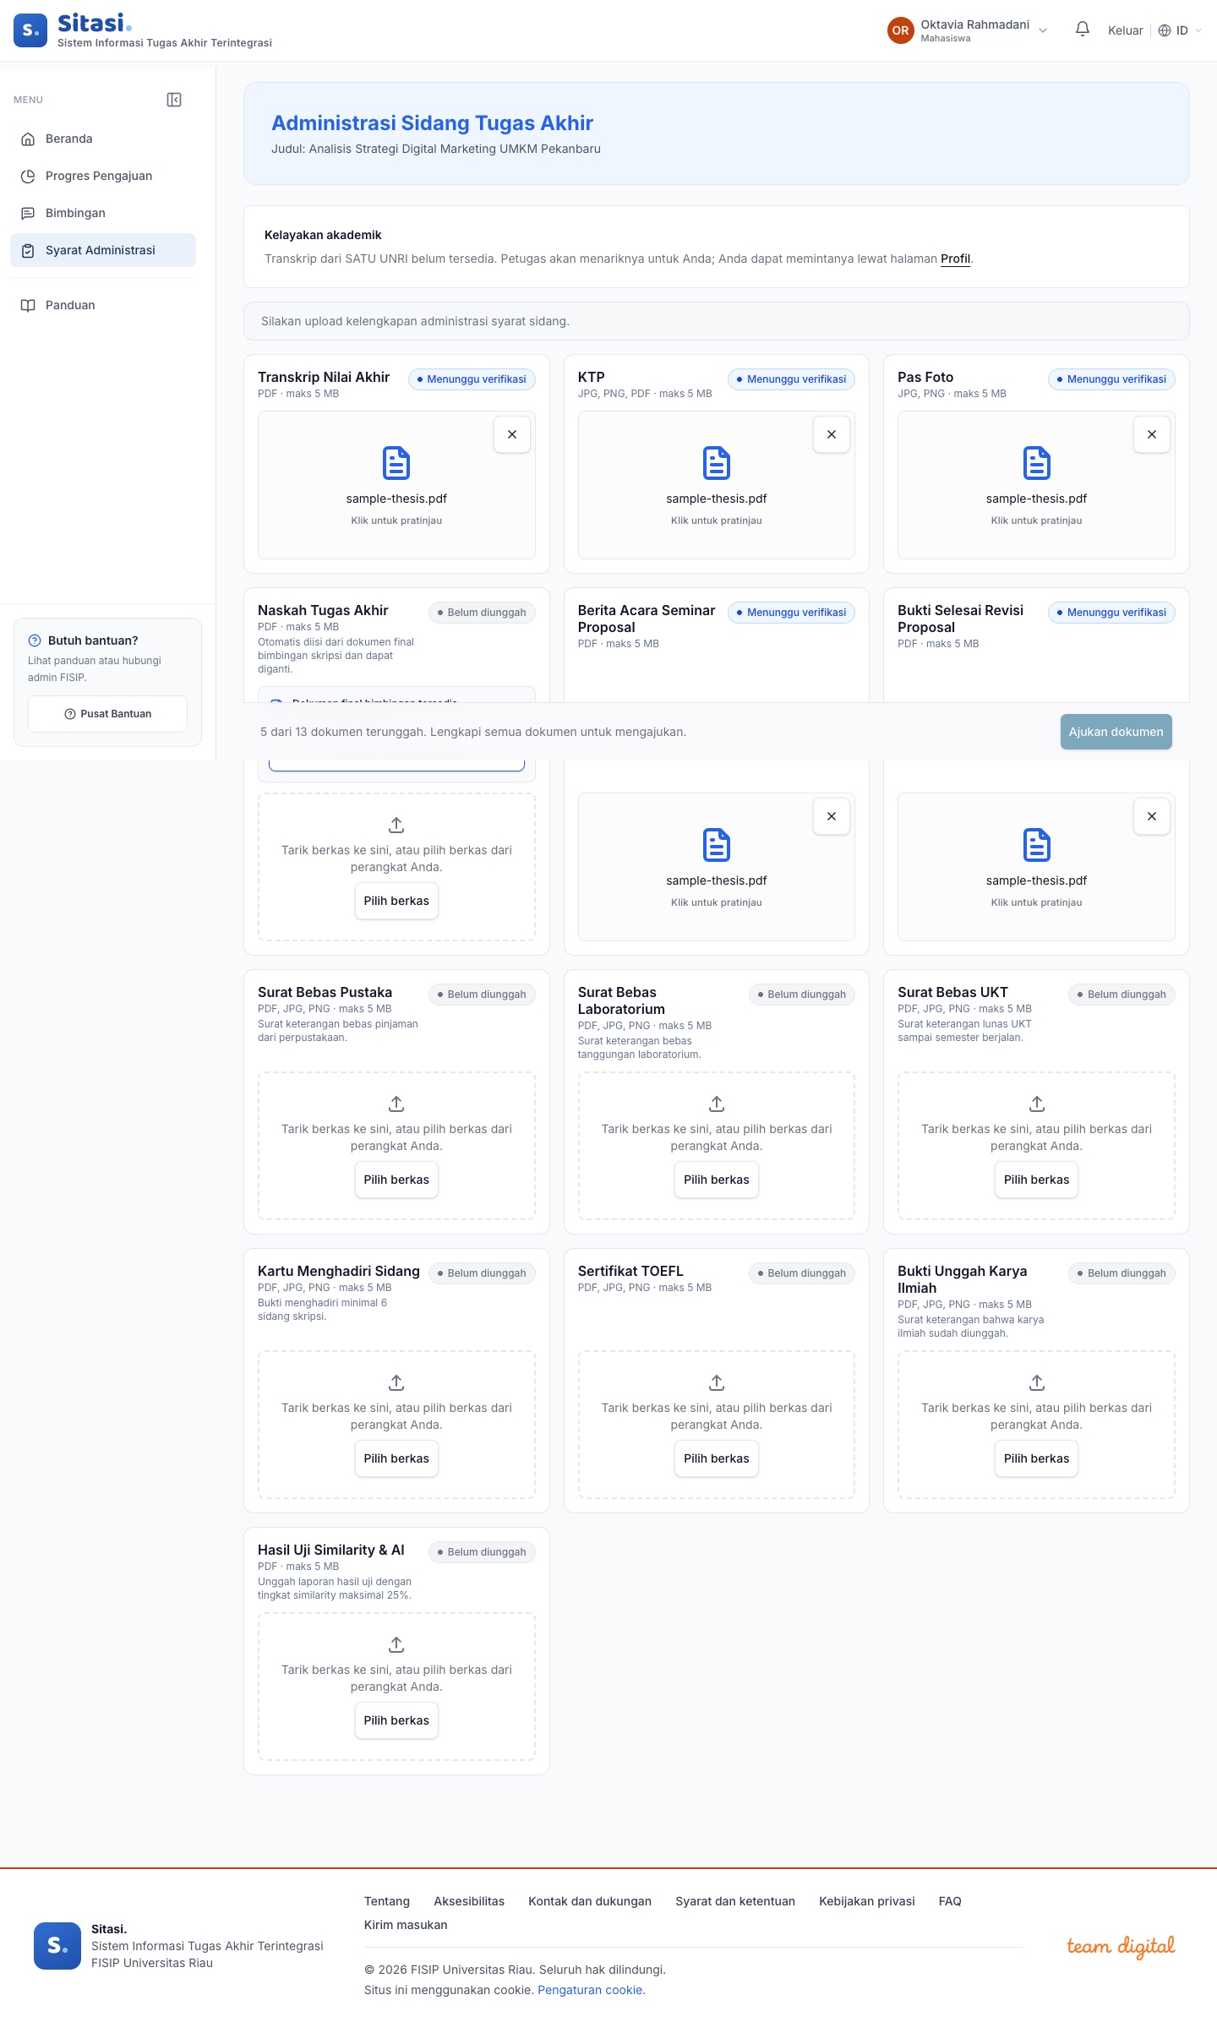1217x2022 pixels.
Task: Open Kontak dan dukungan footer link
Action: pyautogui.click(x=590, y=1901)
